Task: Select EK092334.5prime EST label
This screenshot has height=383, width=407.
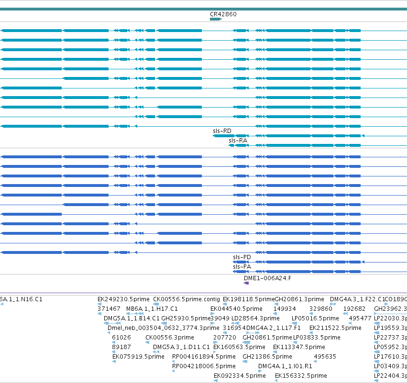Action: [240, 376]
